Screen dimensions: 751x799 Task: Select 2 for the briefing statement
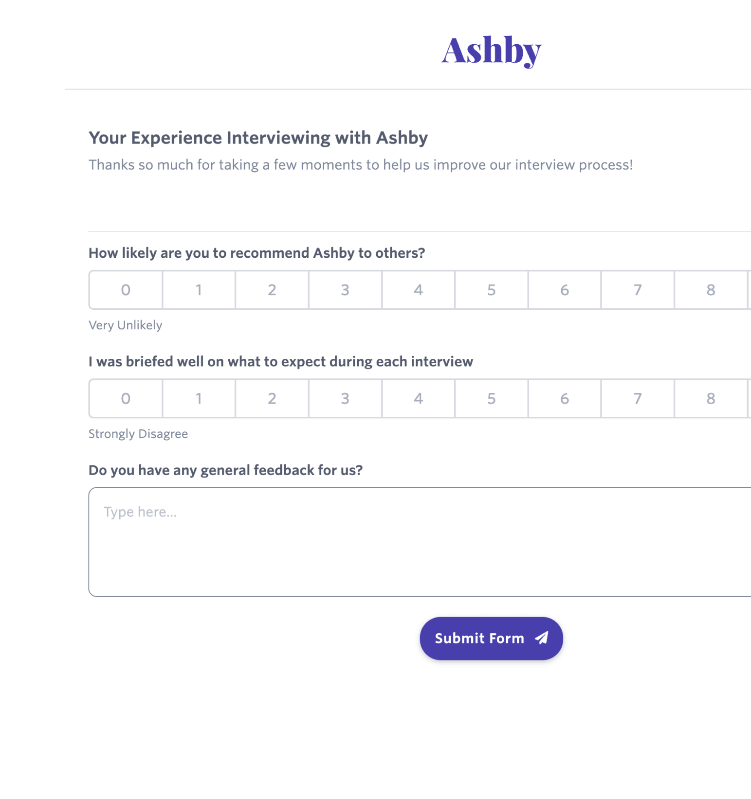click(272, 398)
